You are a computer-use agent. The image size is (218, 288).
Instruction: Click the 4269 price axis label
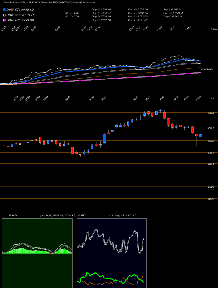(211, 199)
